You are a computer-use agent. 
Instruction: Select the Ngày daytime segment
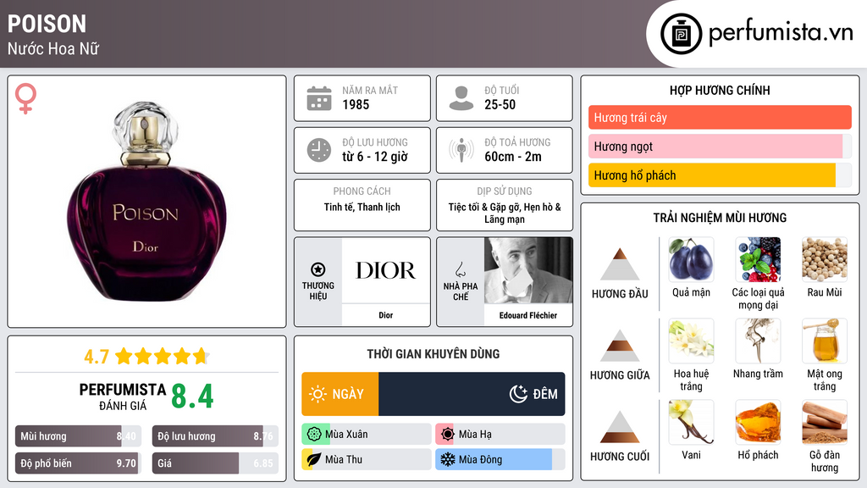340,394
